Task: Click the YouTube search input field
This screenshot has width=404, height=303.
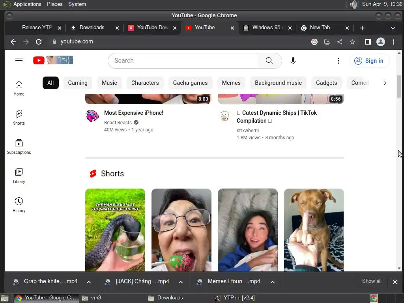Action: [182, 60]
